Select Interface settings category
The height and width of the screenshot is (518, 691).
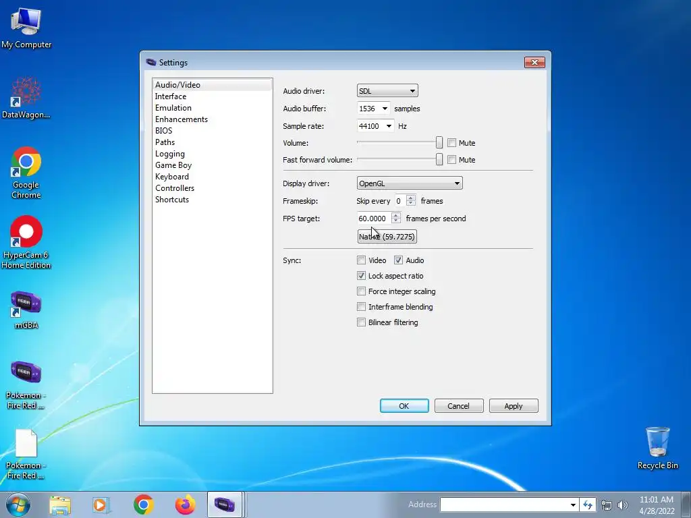pos(213,96)
